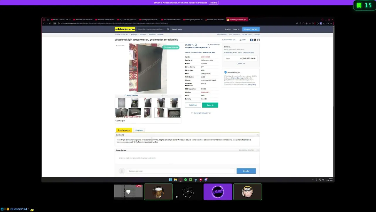Click the Gönder button

(246, 171)
